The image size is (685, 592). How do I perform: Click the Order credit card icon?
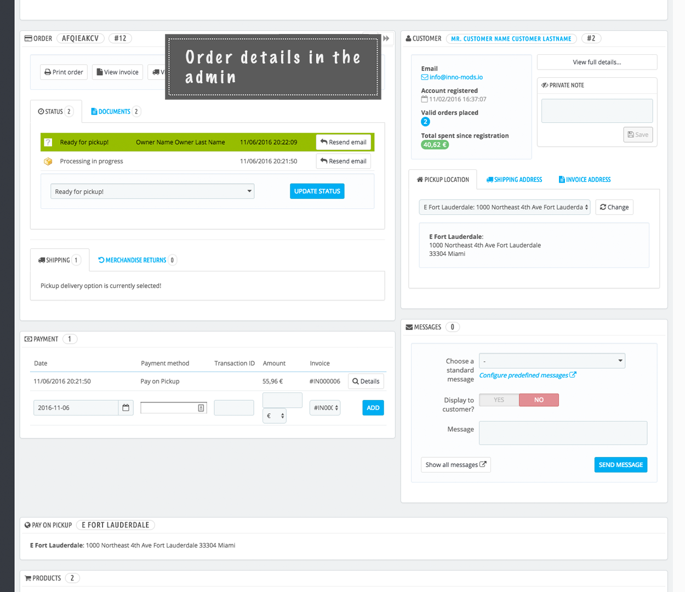(x=28, y=38)
